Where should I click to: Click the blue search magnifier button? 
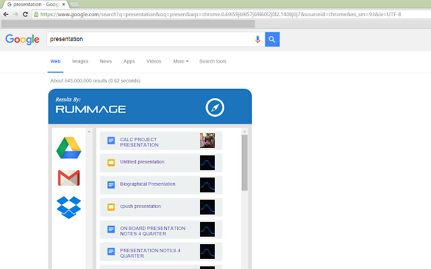pyautogui.click(x=272, y=39)
